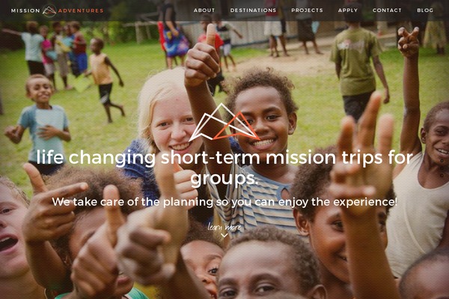Navigate to the Contact page
The height and width of the screenshot is (299, 449).
387,10
